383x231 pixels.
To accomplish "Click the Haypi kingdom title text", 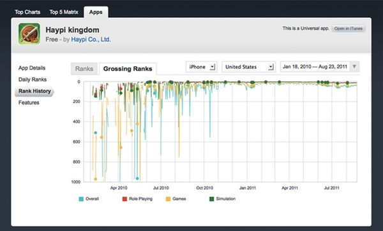I will coord(72,30).
